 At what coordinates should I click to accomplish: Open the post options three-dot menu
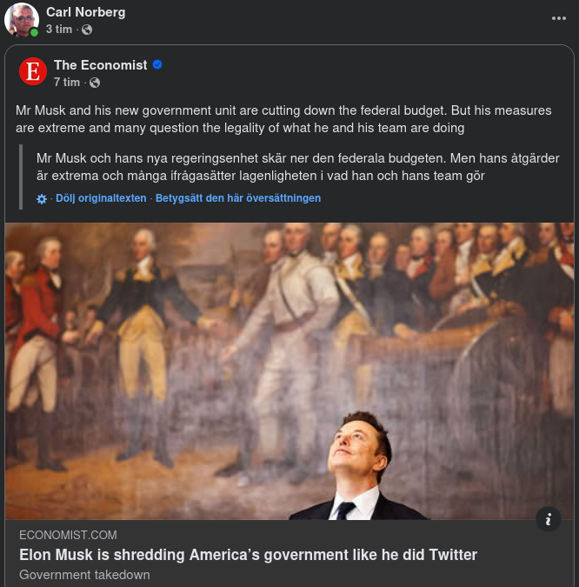558,18
